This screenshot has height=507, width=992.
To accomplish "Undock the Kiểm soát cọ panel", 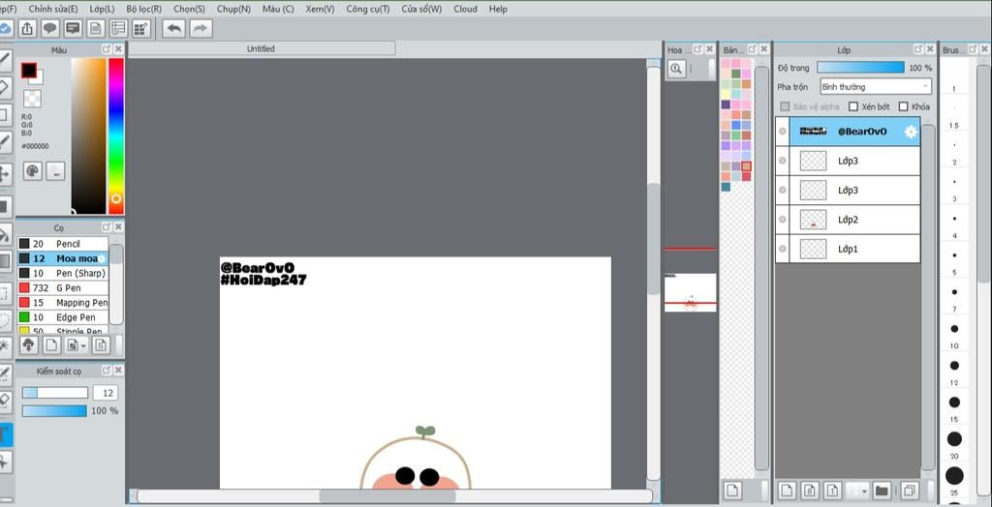I will click(107, 371).
